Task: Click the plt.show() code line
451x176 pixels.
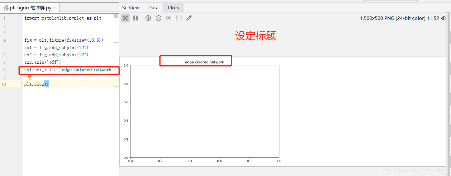Action: [x=37, y=84]
